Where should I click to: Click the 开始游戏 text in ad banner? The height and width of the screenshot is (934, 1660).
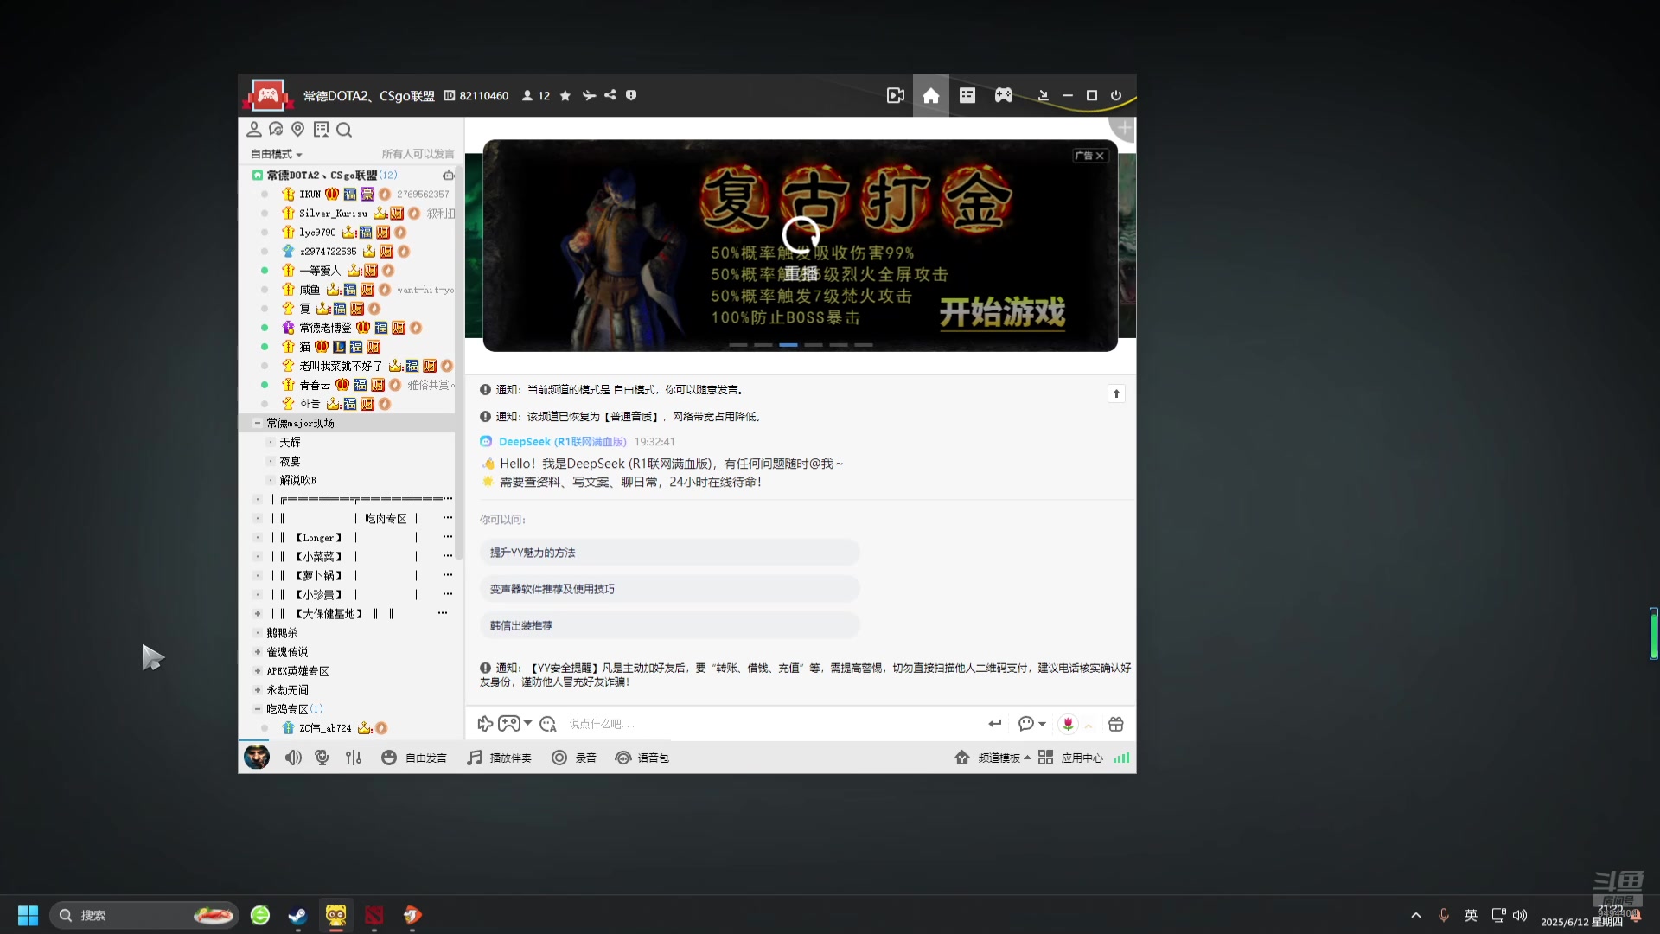(1002, 312)
